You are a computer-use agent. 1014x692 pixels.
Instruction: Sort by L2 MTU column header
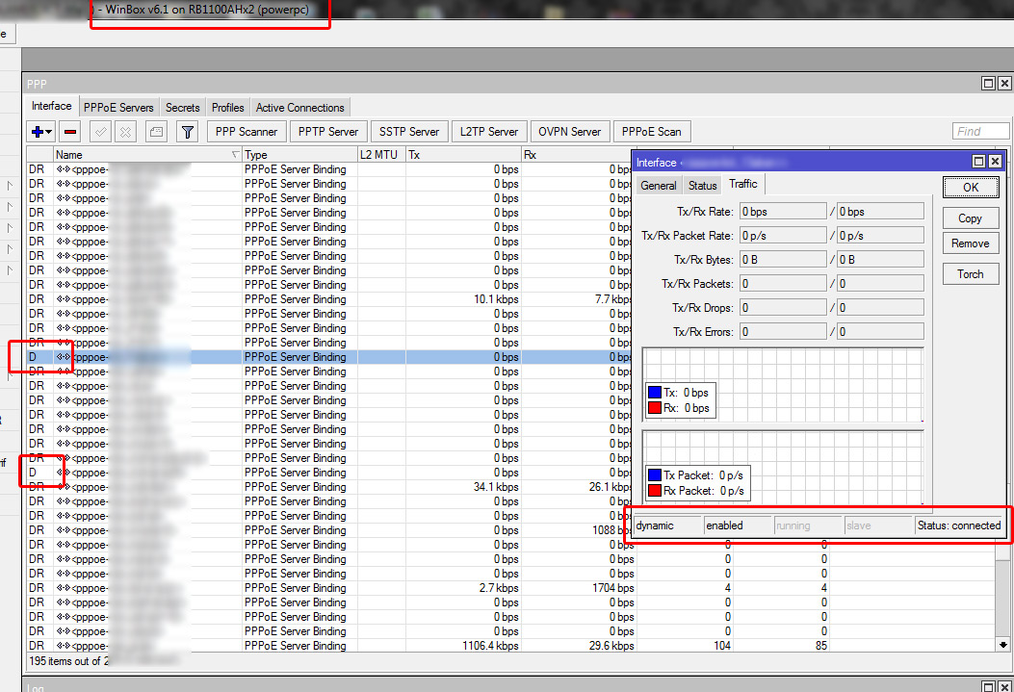point(381,154)
